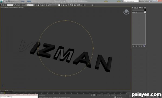The image size is (162, 98).
Task: Click the Make Unique modifier stack button
Action: 139,46
